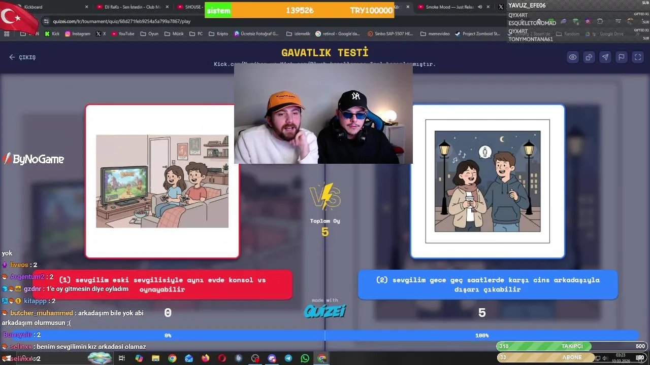Open Telegram from the taskbar
This screenshot has width=650, height=365.
point(288,358)
